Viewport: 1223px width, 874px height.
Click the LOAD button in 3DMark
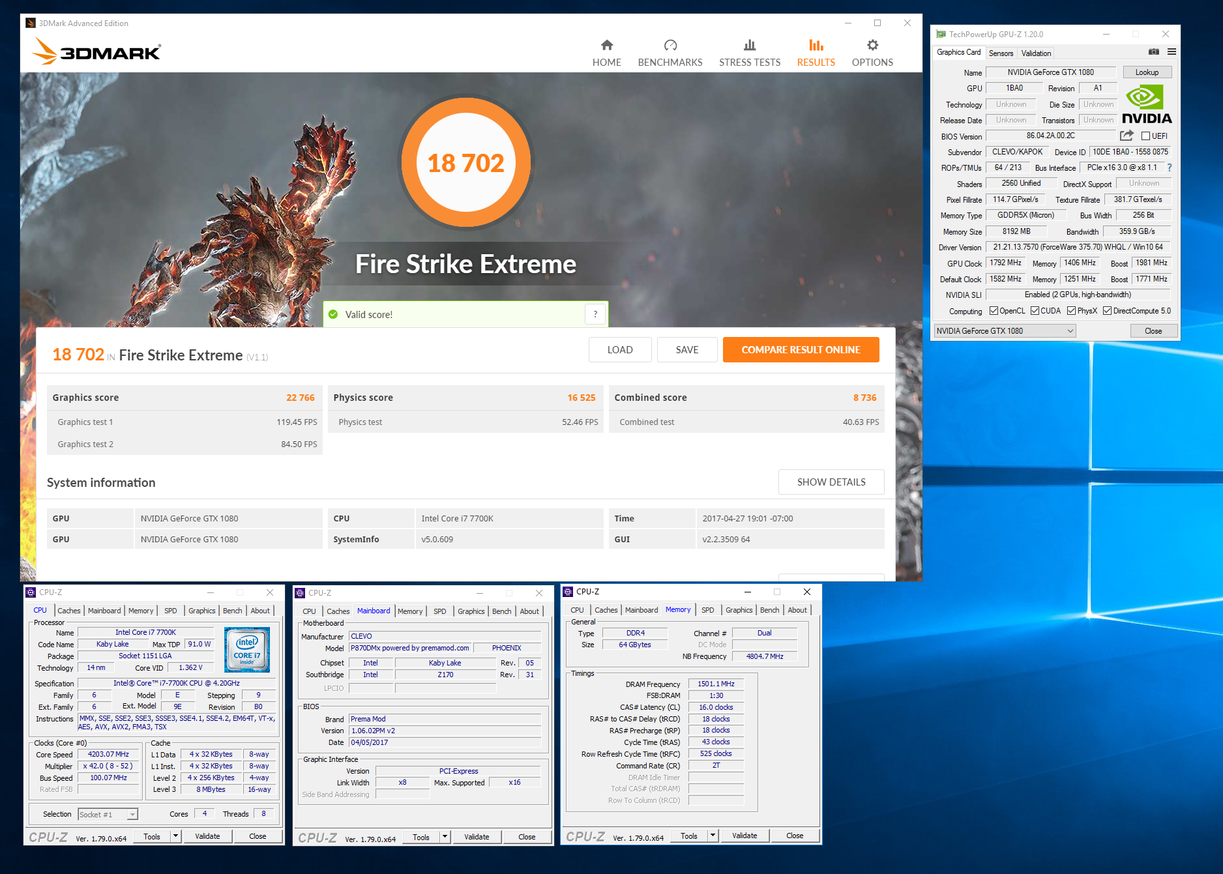pos(620,350)
